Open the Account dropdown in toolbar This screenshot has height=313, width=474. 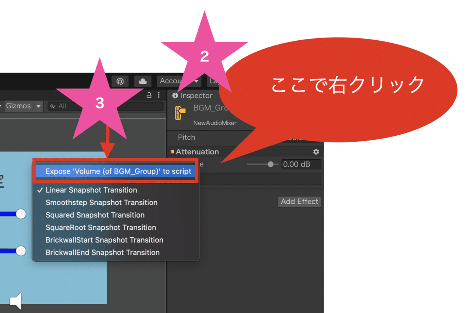click(x=179, y=81)
